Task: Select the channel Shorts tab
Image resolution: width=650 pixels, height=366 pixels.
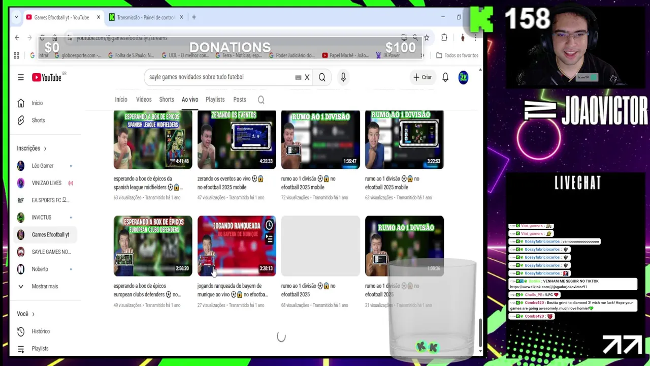Action: [x=167, y=100]
